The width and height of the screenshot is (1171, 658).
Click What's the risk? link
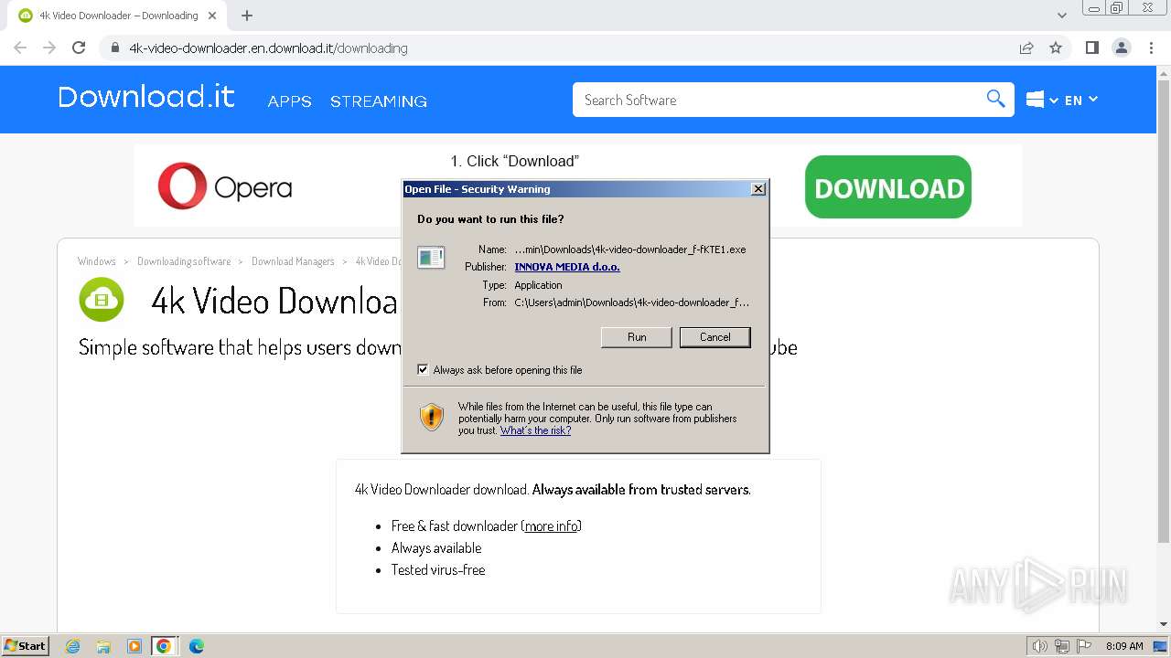535,430
